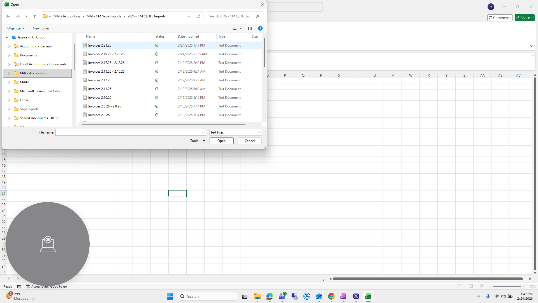Open dialog help question mark icon
This screenshot has height=303, width=538.
260,28
